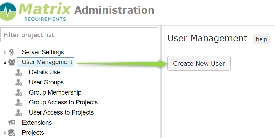This screenshot has width=275, height=138.
Task: Collapse the User Management tree node
Action: pyautogui.click(x=5, y=62)
